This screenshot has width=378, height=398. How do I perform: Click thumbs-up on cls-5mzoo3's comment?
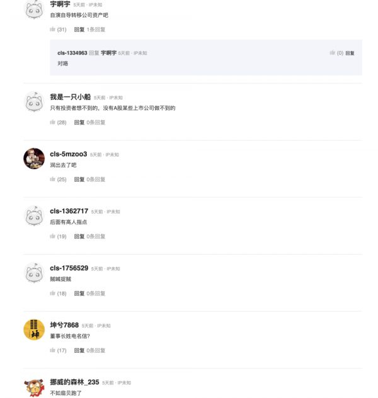53,180
